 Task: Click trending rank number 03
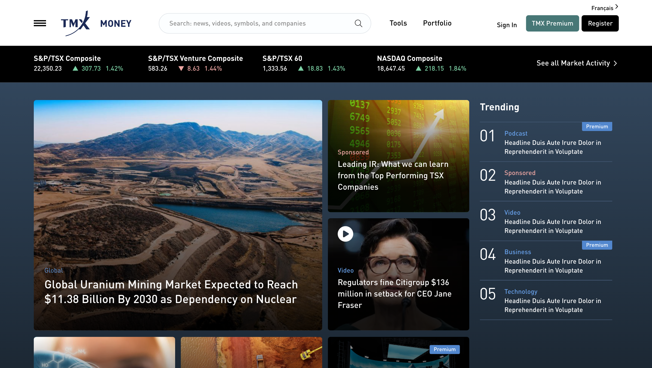[x=488, y=215]
